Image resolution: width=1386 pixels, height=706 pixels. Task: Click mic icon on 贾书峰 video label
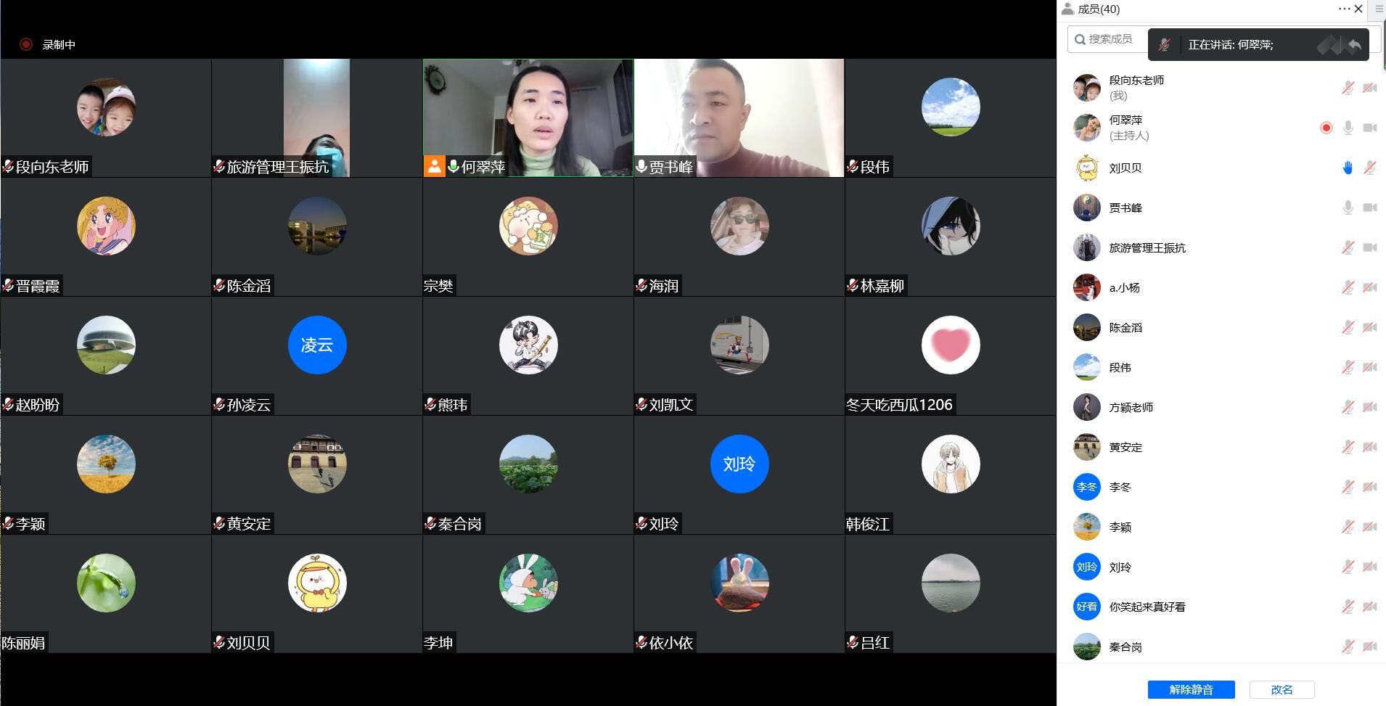(641, 167)
